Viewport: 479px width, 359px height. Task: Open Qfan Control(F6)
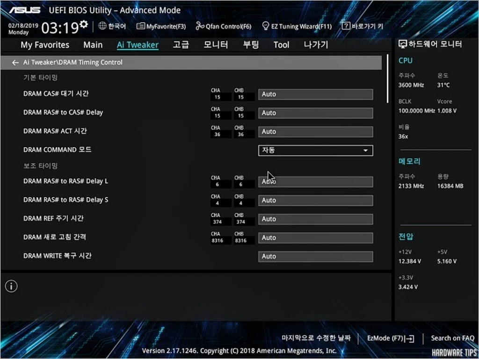[224, 26]
